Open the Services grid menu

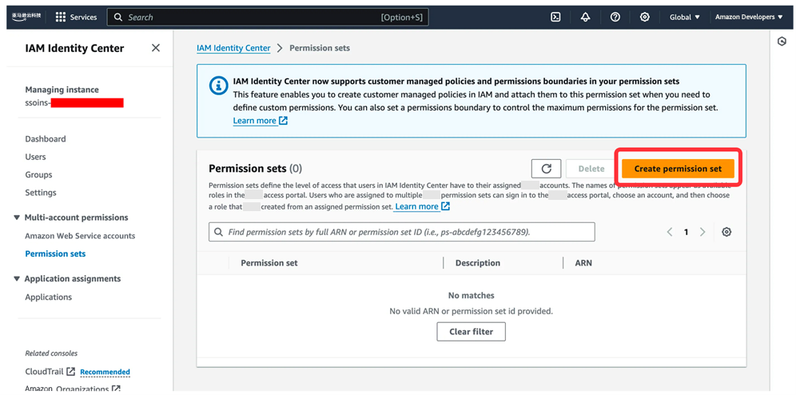coord(76,18)
